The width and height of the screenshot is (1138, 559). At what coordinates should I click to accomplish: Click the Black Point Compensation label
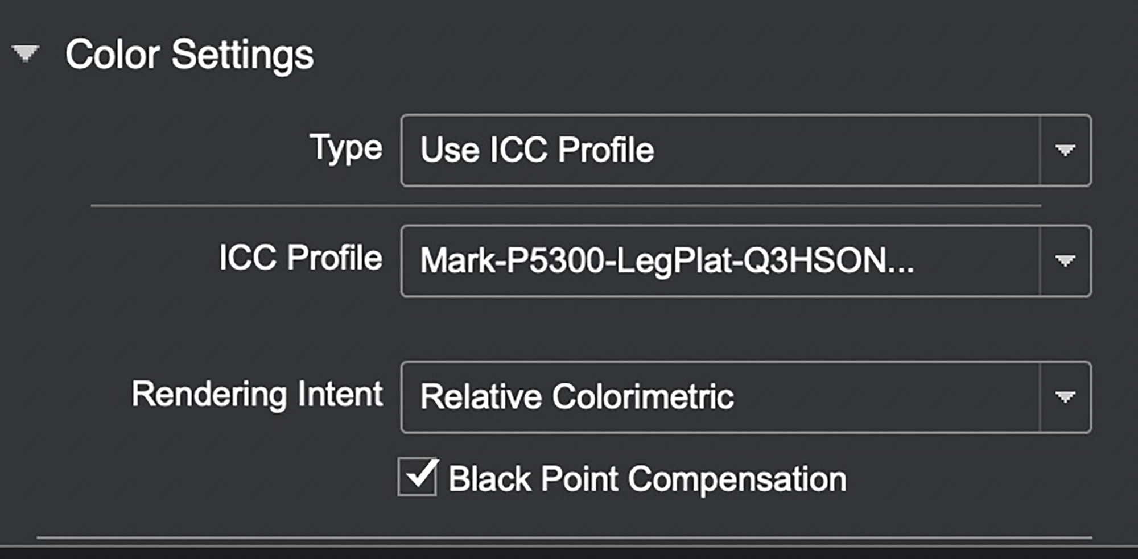point(648,479)
